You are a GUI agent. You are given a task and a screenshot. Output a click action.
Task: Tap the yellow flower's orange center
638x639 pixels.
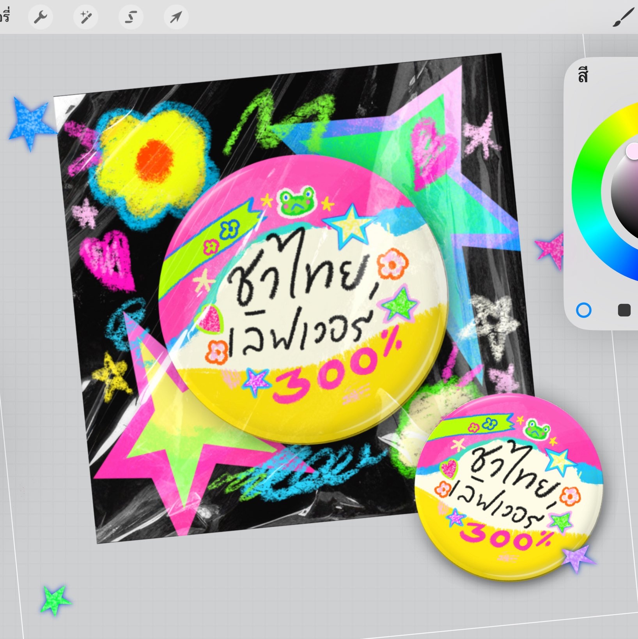coord(154,161)
